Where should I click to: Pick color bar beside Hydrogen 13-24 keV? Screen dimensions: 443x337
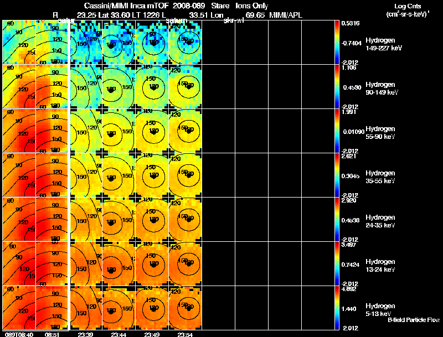pos(337,263)
